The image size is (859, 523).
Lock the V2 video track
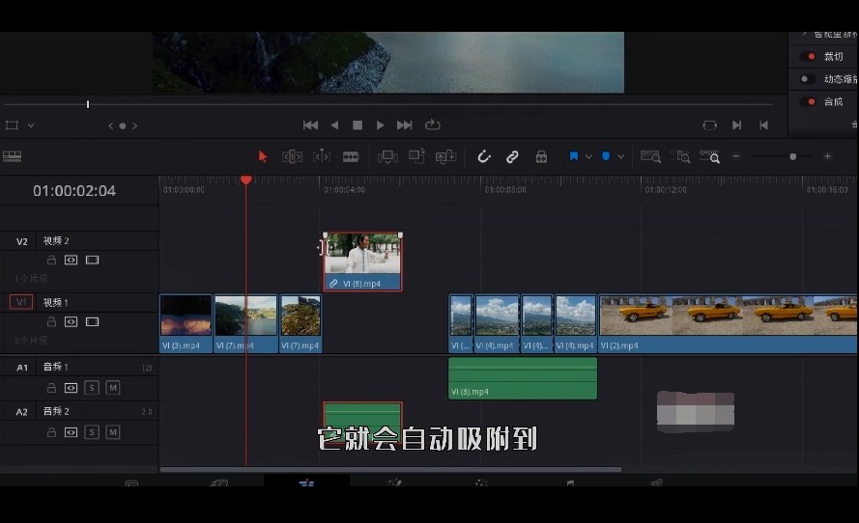(51, 260)
